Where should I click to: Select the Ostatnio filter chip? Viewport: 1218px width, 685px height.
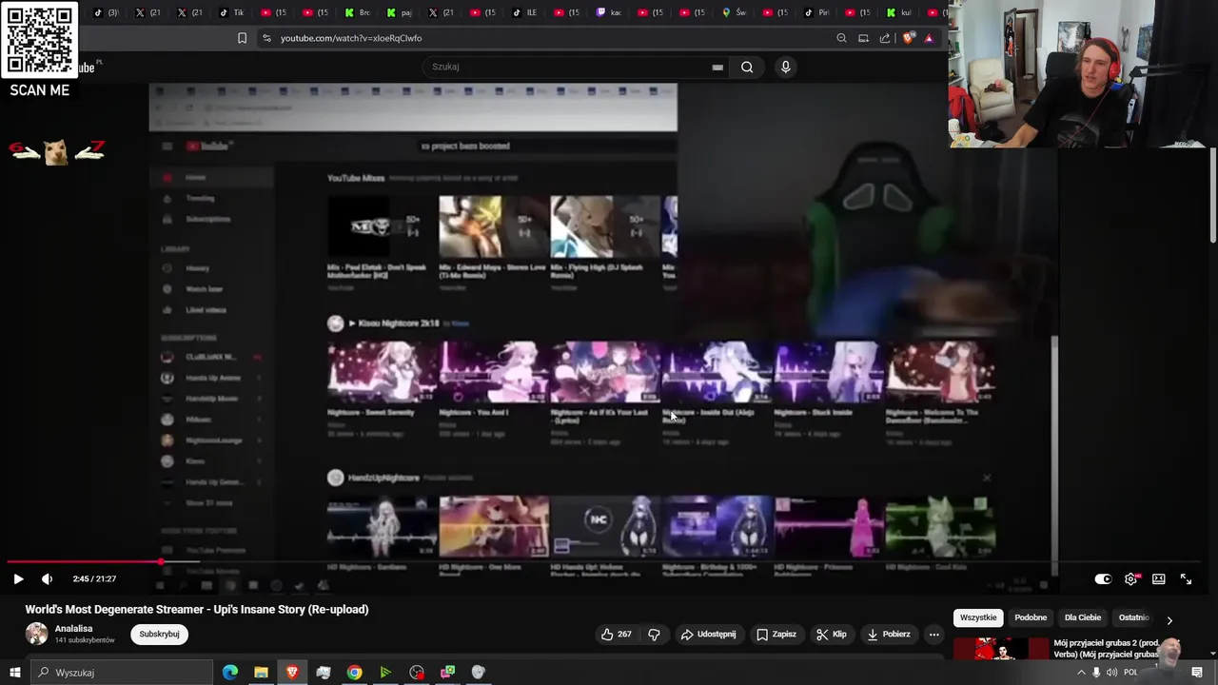(1133, 617)
